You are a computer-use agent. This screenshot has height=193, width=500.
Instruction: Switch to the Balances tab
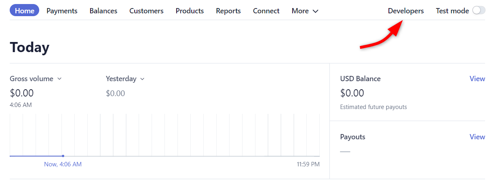point(103,11)
